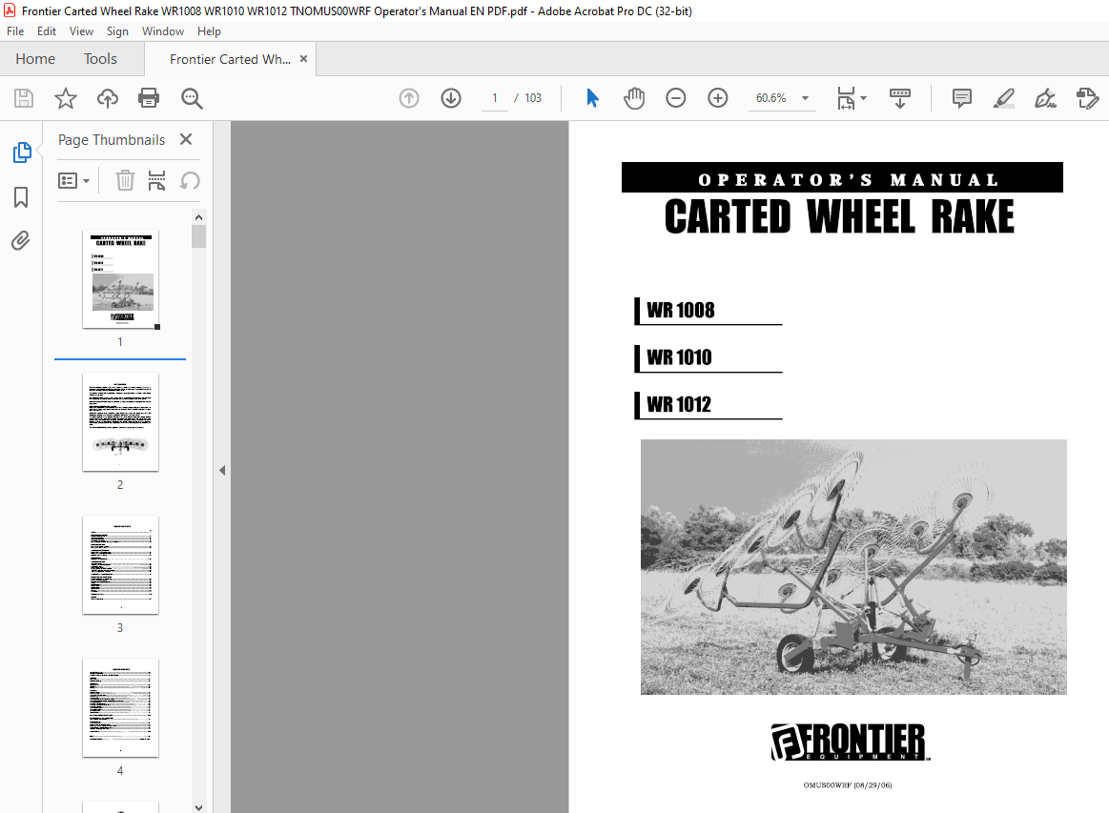Click the current page number field
This screenshot has height=813, width=1109.
[x=494, y=98]
